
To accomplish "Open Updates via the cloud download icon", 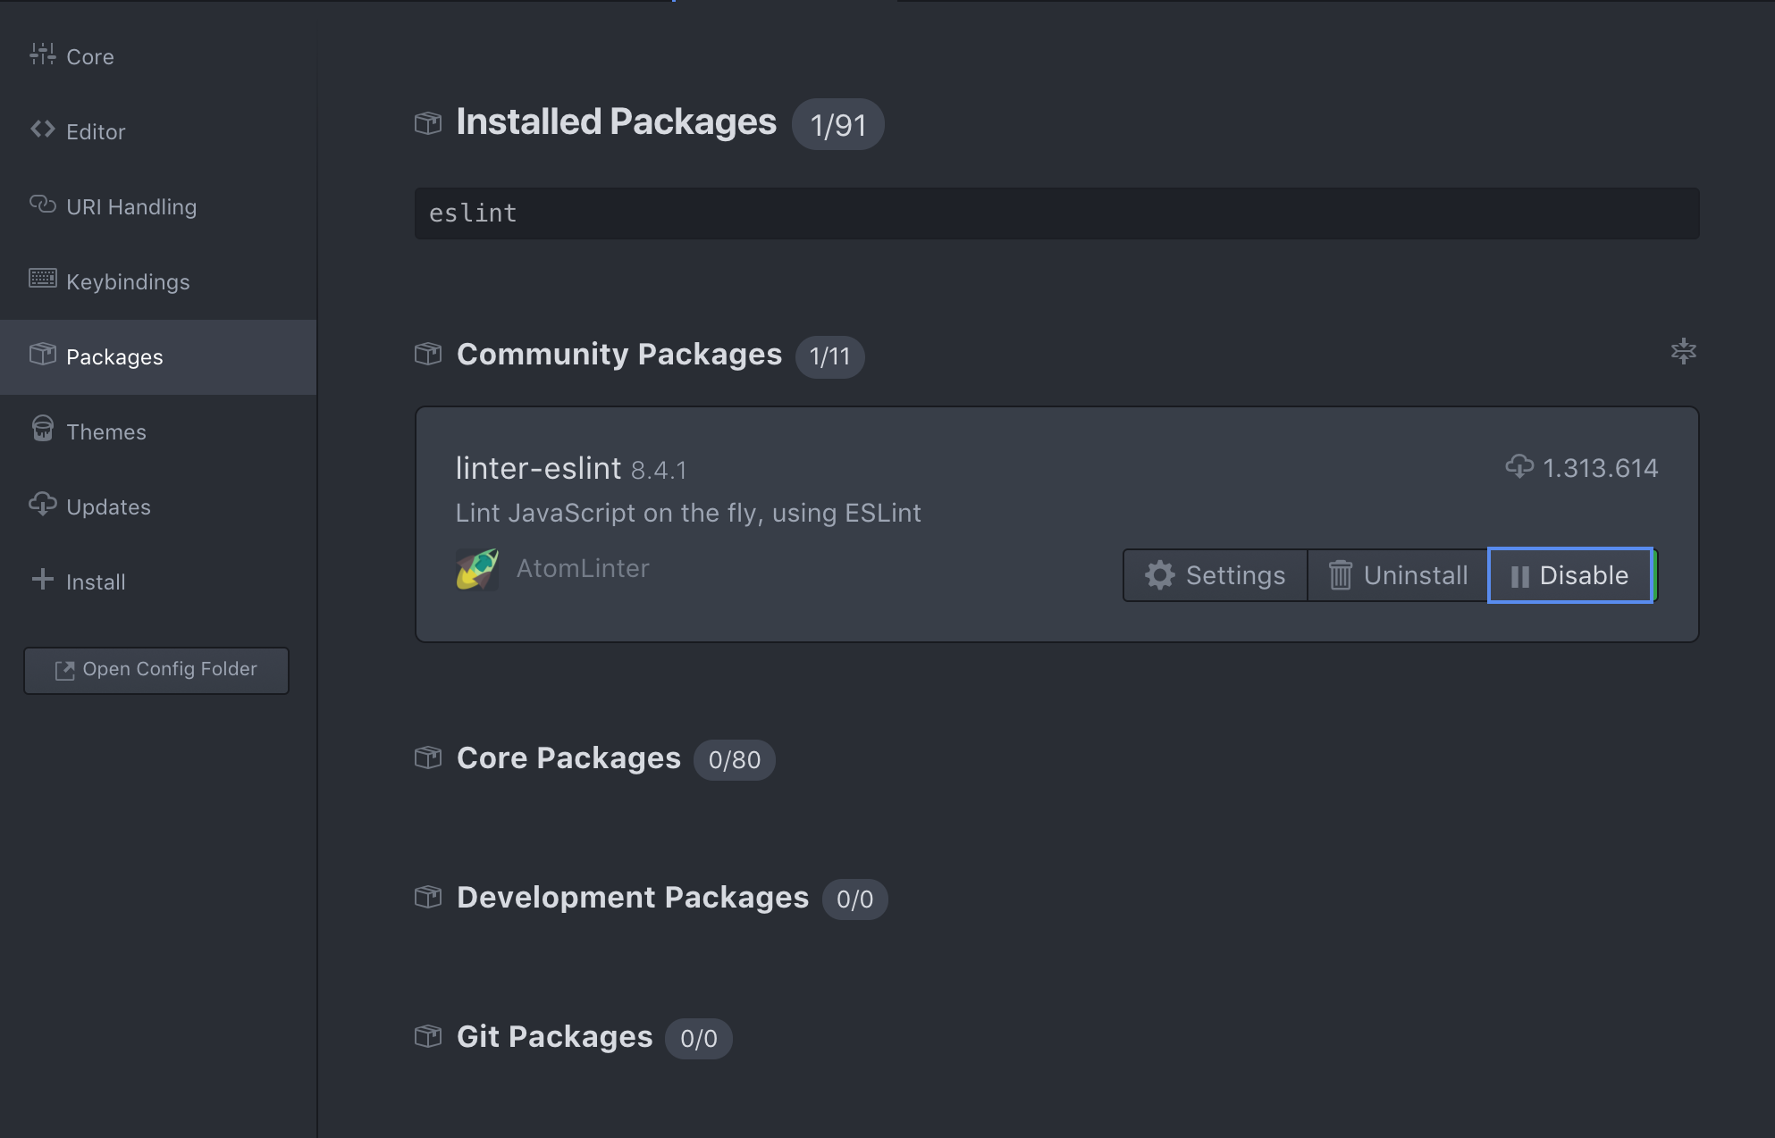I will [42, 505].
